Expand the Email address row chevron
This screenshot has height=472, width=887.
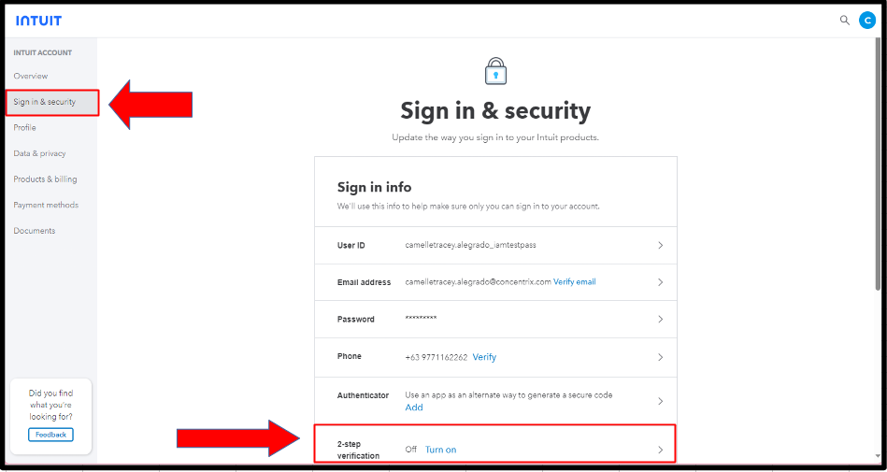tap(660, 282)
